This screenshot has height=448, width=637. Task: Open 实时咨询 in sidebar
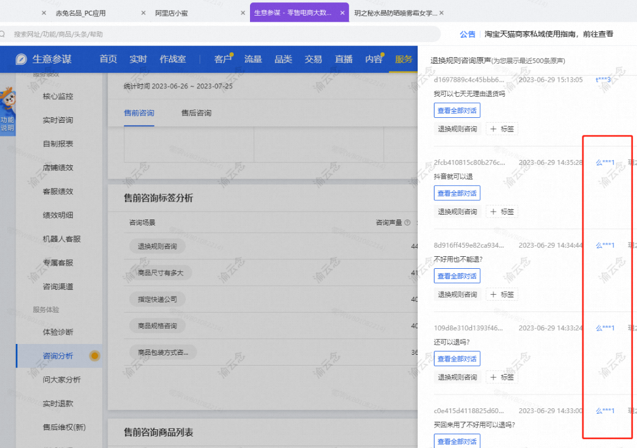tap(58, 120)
